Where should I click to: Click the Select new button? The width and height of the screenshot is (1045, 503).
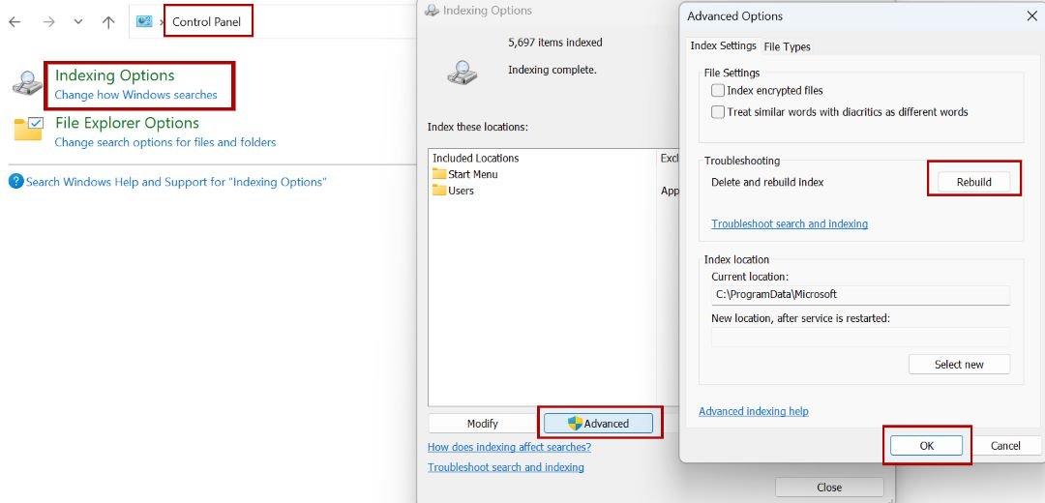point(959,365)
